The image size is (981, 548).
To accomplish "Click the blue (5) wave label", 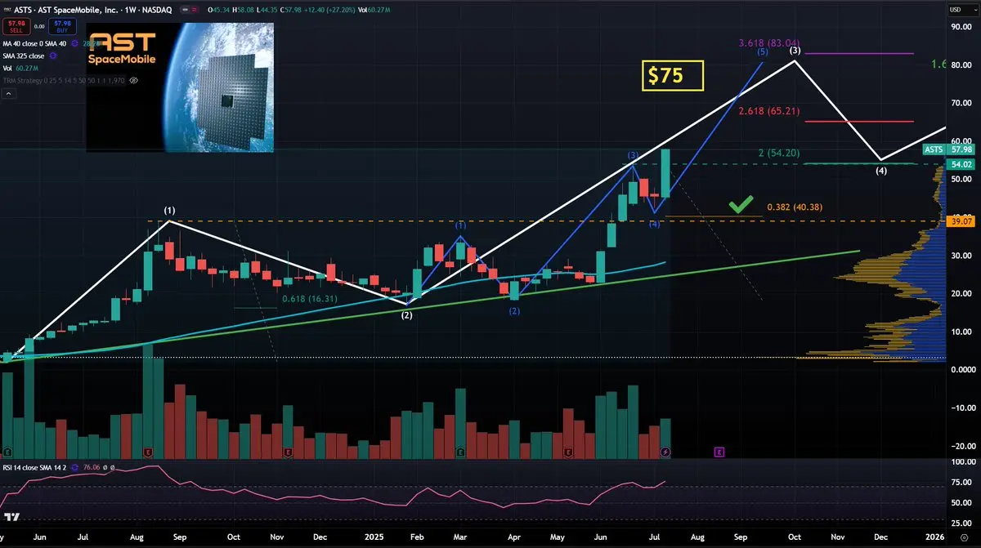I will pos(762,52).
